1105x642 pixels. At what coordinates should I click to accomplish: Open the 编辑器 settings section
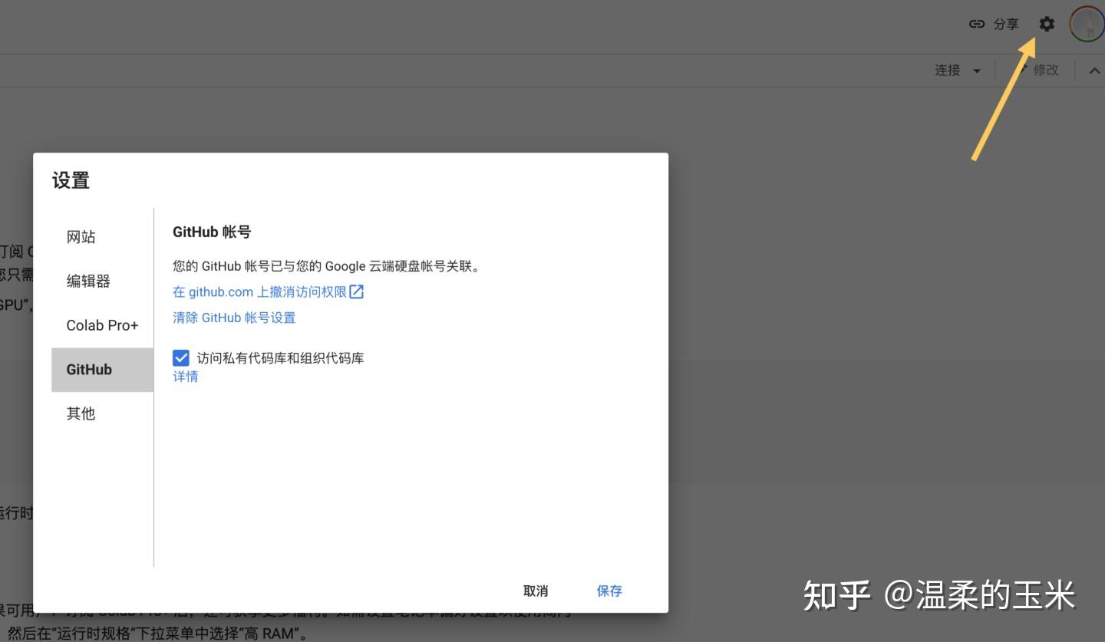tap(87, 281)
